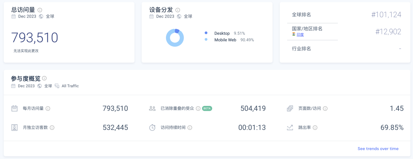Click the 793,510 total visits number
Image resolution: width=413 pixels, height=159 pixels.
(x=35, y=37)
